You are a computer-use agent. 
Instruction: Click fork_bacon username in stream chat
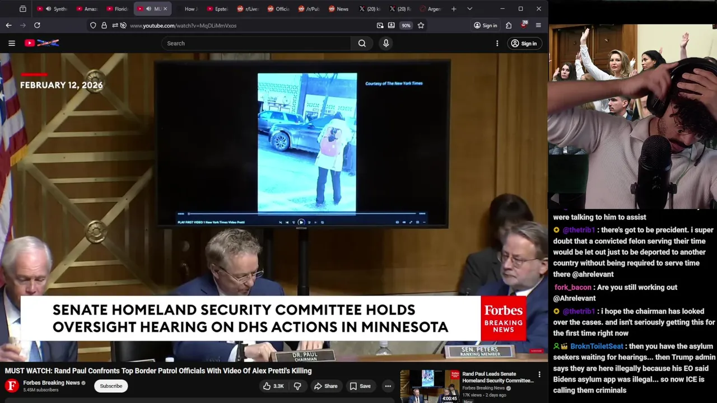(572, 287)
